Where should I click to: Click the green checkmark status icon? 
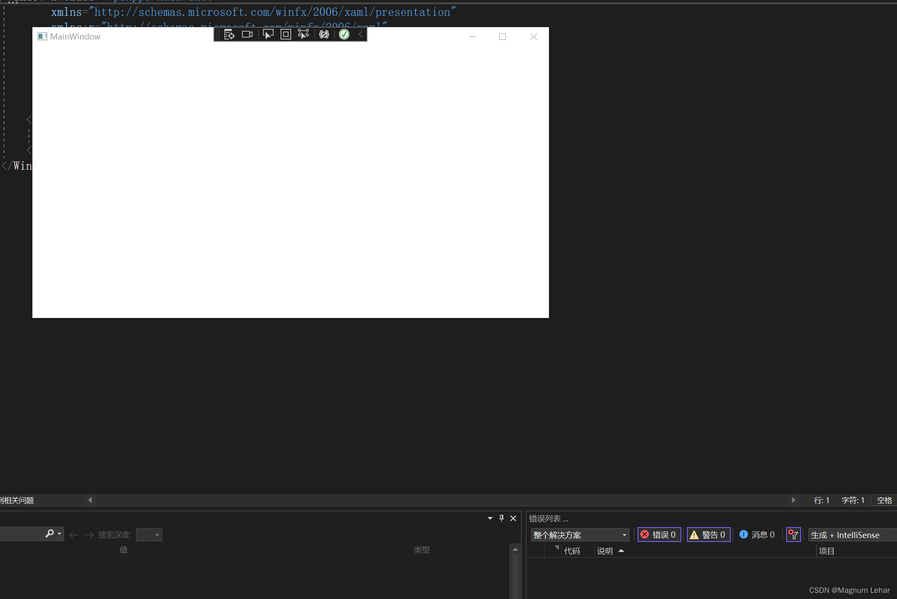344,35
